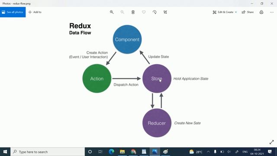
Task: Open the last pinned taskbar app icon
Action: pos(165,152)
